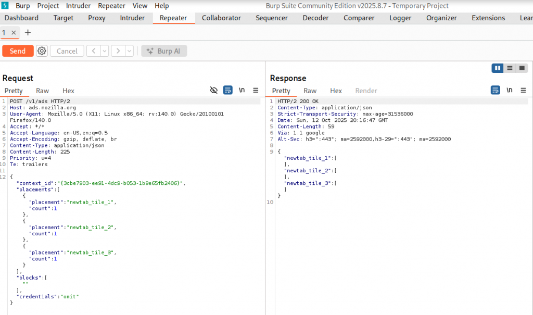Screen dimensions: 533x315
Task: Toggle non-printable \n in Response panel
Action: pyautogui.click(x=509, y=90)
